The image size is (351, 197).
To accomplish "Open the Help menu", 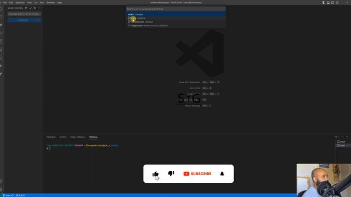I will (x=60, y=3).
